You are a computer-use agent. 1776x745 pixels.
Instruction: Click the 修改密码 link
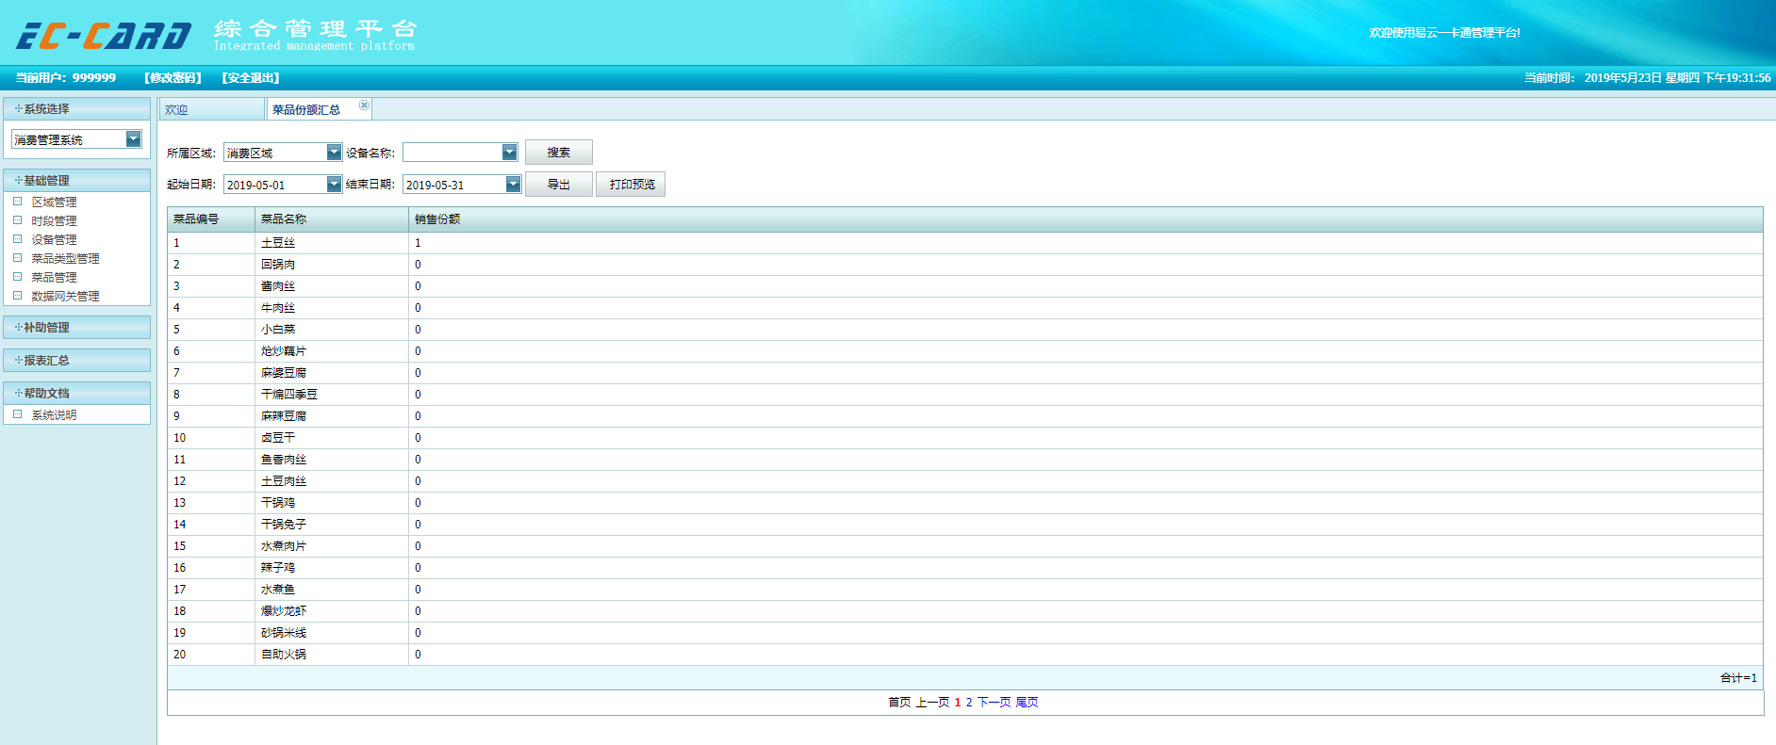[x=173, y=78]
